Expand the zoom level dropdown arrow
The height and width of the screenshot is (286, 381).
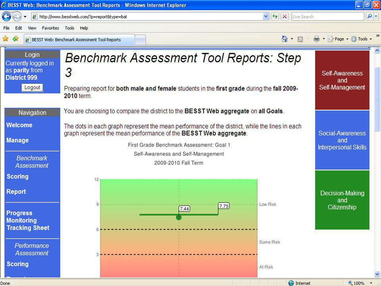[x=371, y=283]
